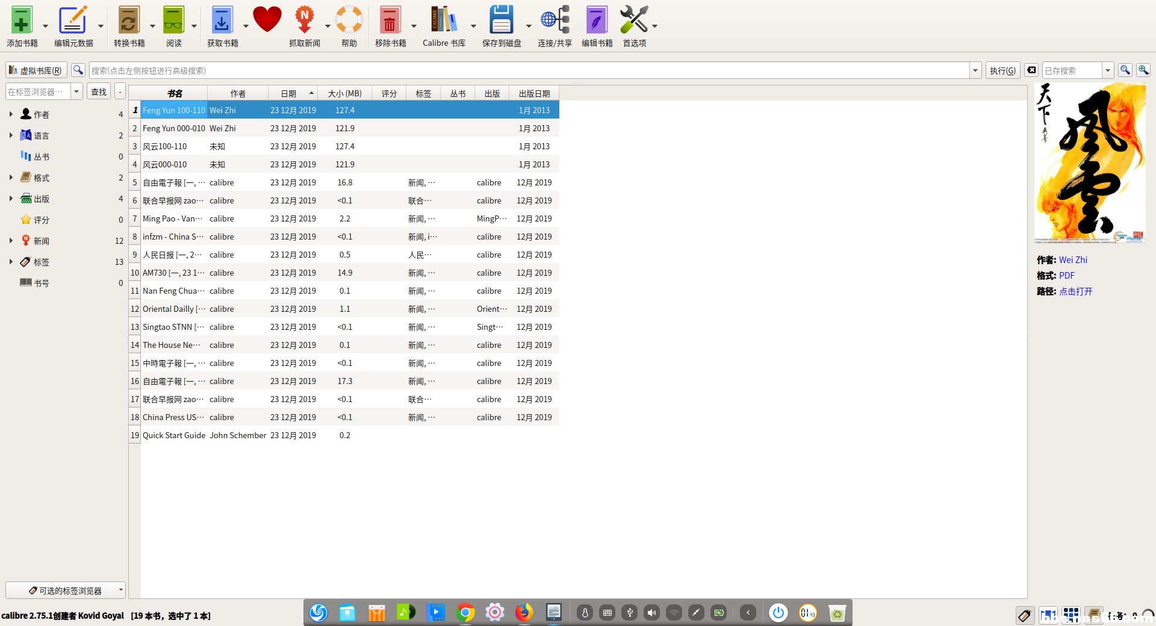The width and height of the screenshot is (1156, 626).
Task: Click the Feng Yun book cover thumbnail
Action: click(x=1090, y=163)
